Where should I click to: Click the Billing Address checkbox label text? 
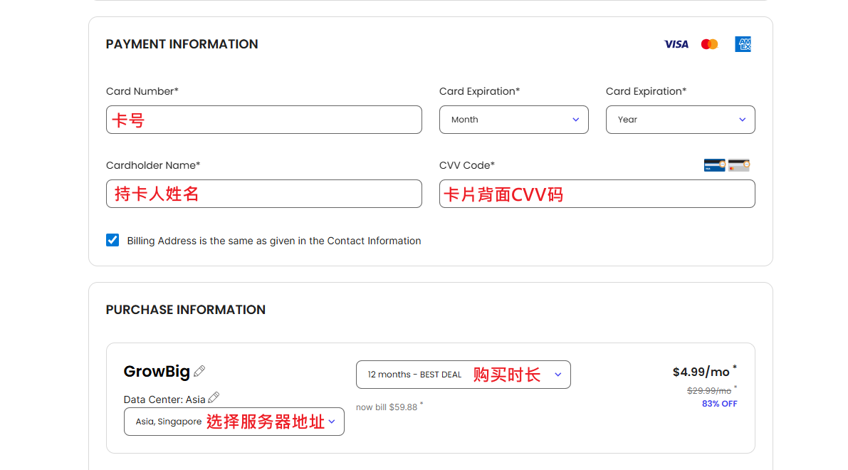(x=274, y=241)
